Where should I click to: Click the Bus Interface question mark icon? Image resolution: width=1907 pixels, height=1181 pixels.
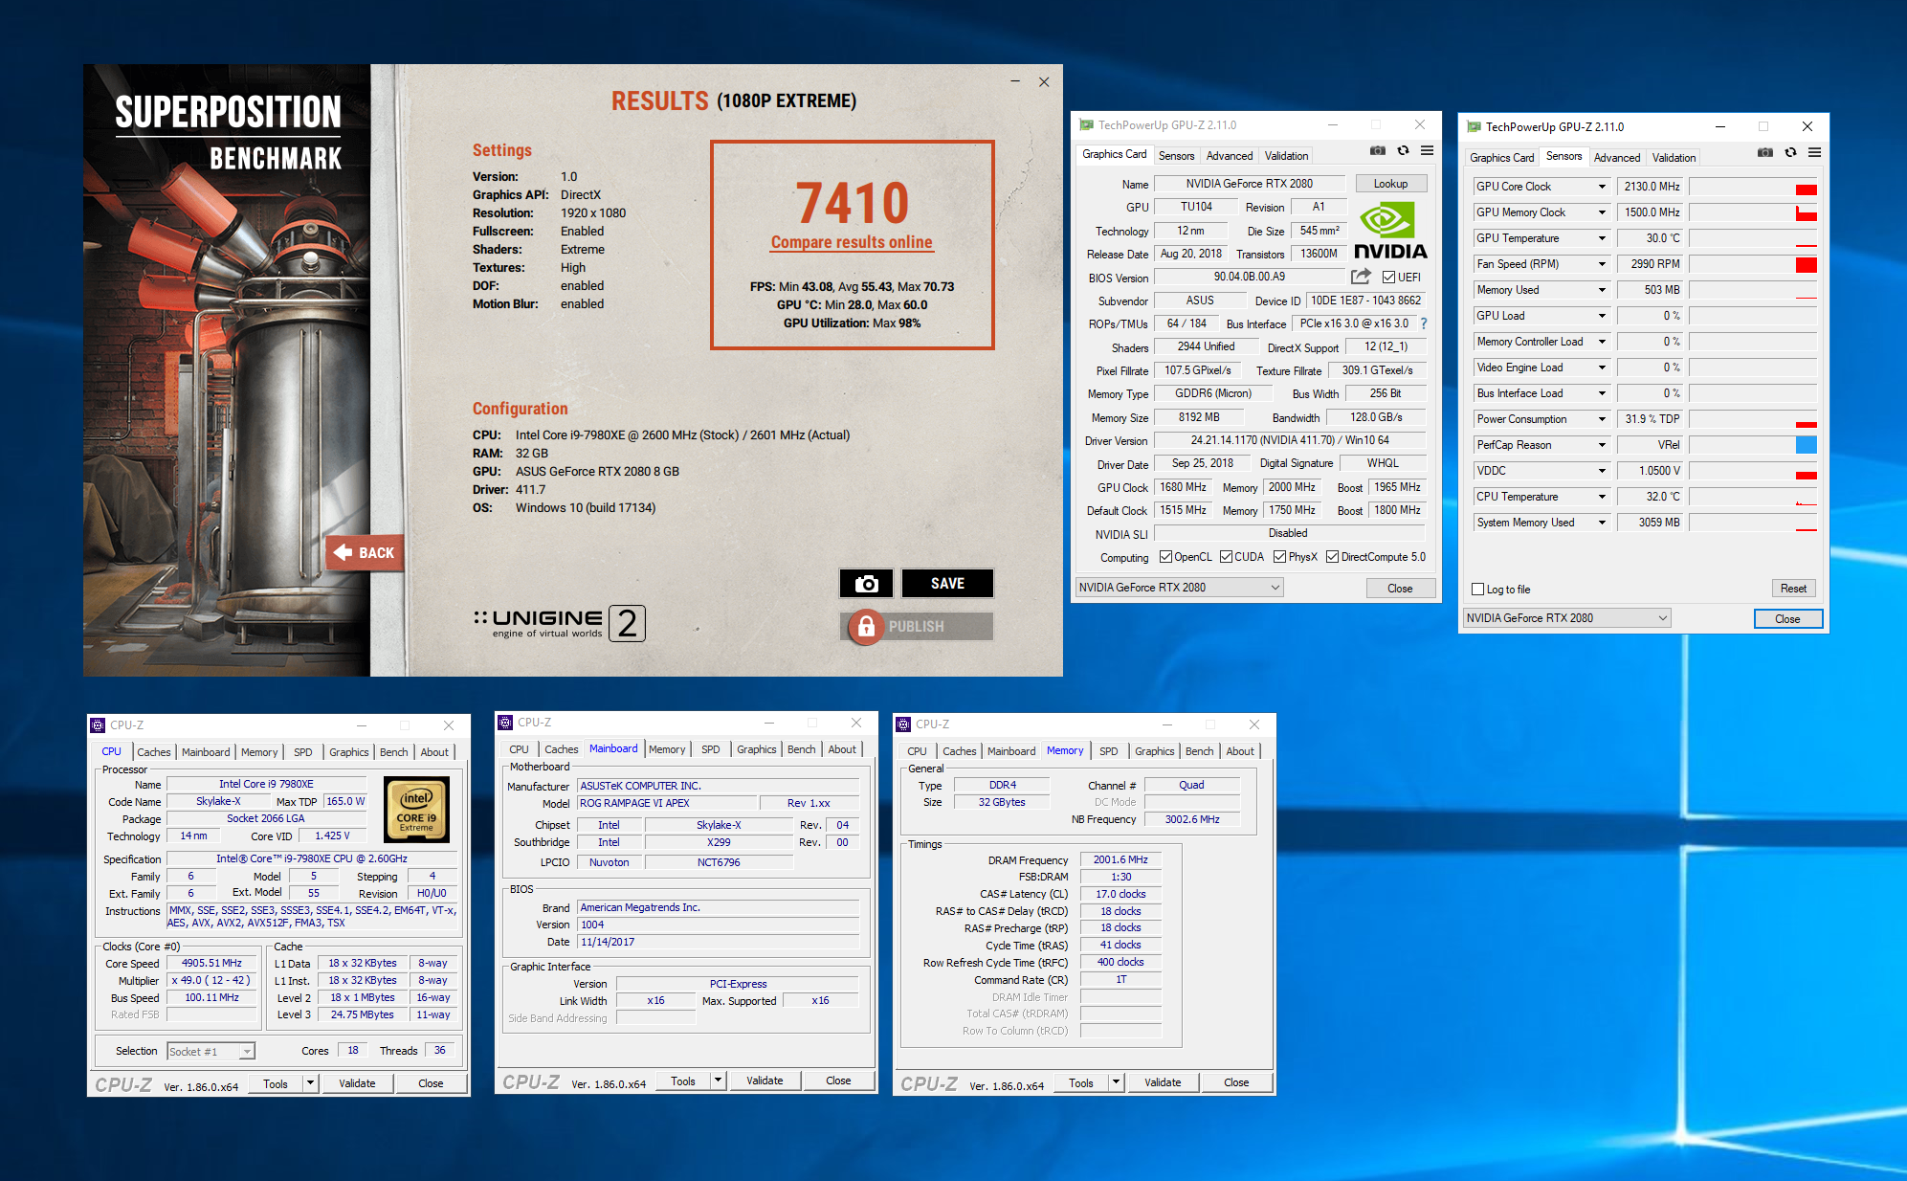pyautogui.click(x=1424, y=323)
